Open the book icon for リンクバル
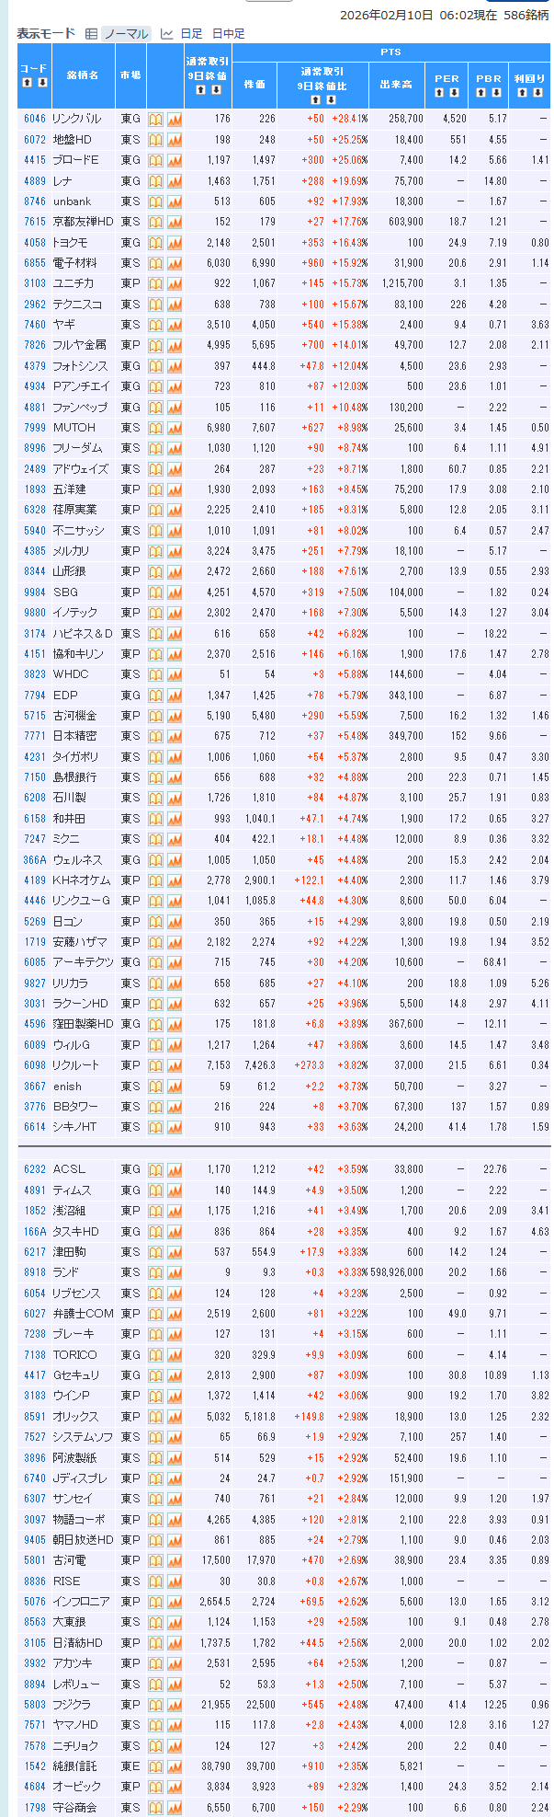The width and height of the screenshot is (554, 1817). 155,119
